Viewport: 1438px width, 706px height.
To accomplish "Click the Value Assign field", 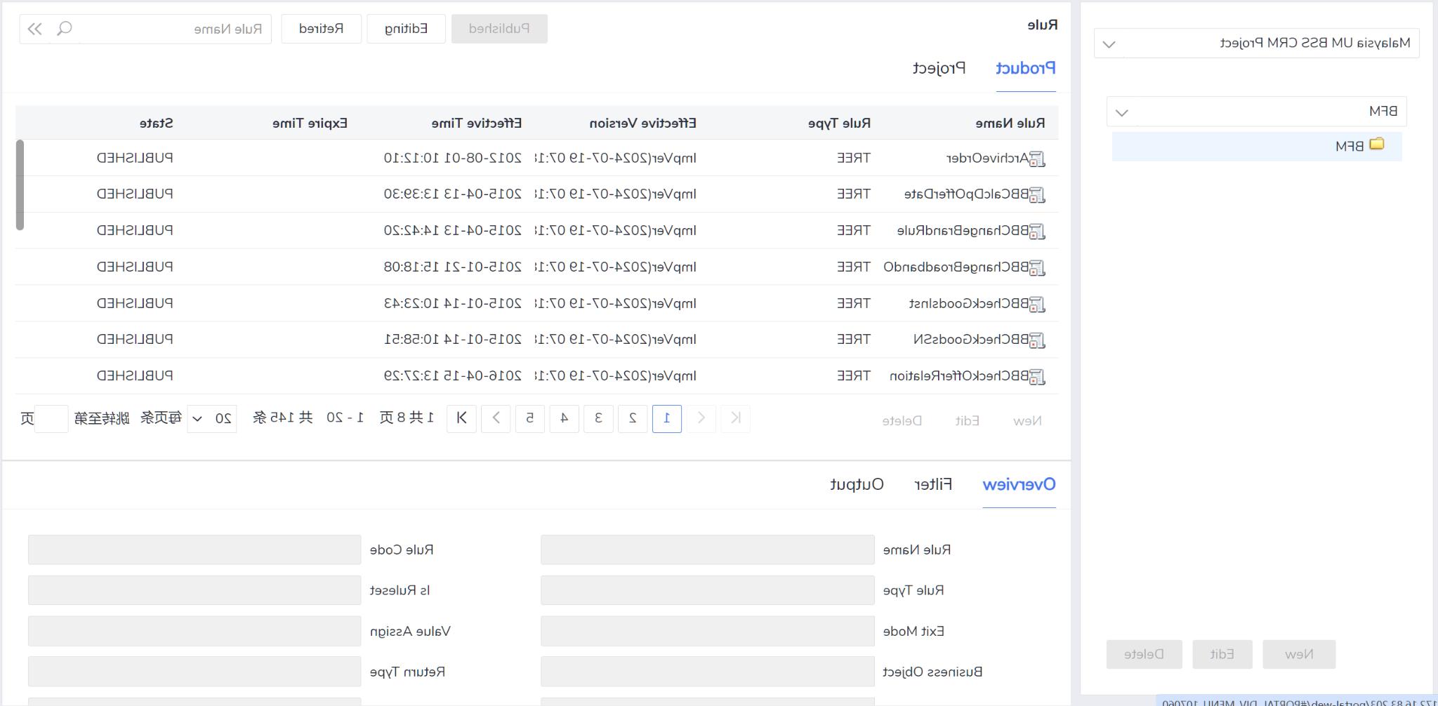I will [194, 631].
